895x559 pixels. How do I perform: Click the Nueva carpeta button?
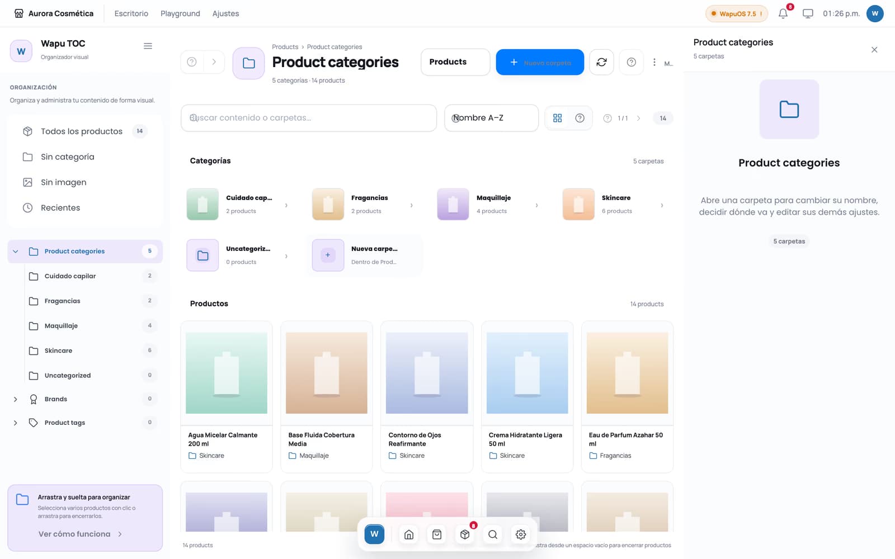tap(540, 62)
